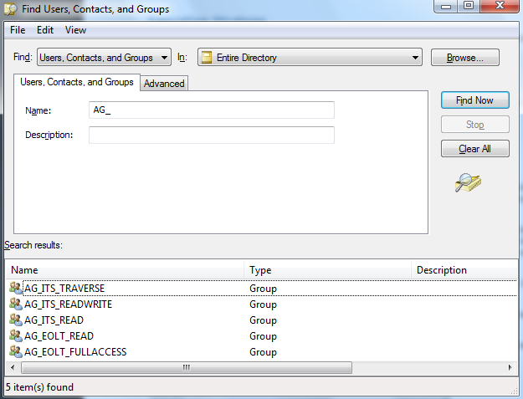Screen dimensions: 523x399
Task: Select the Users, Contacts, and Groups tab
Action: (77, 82)
